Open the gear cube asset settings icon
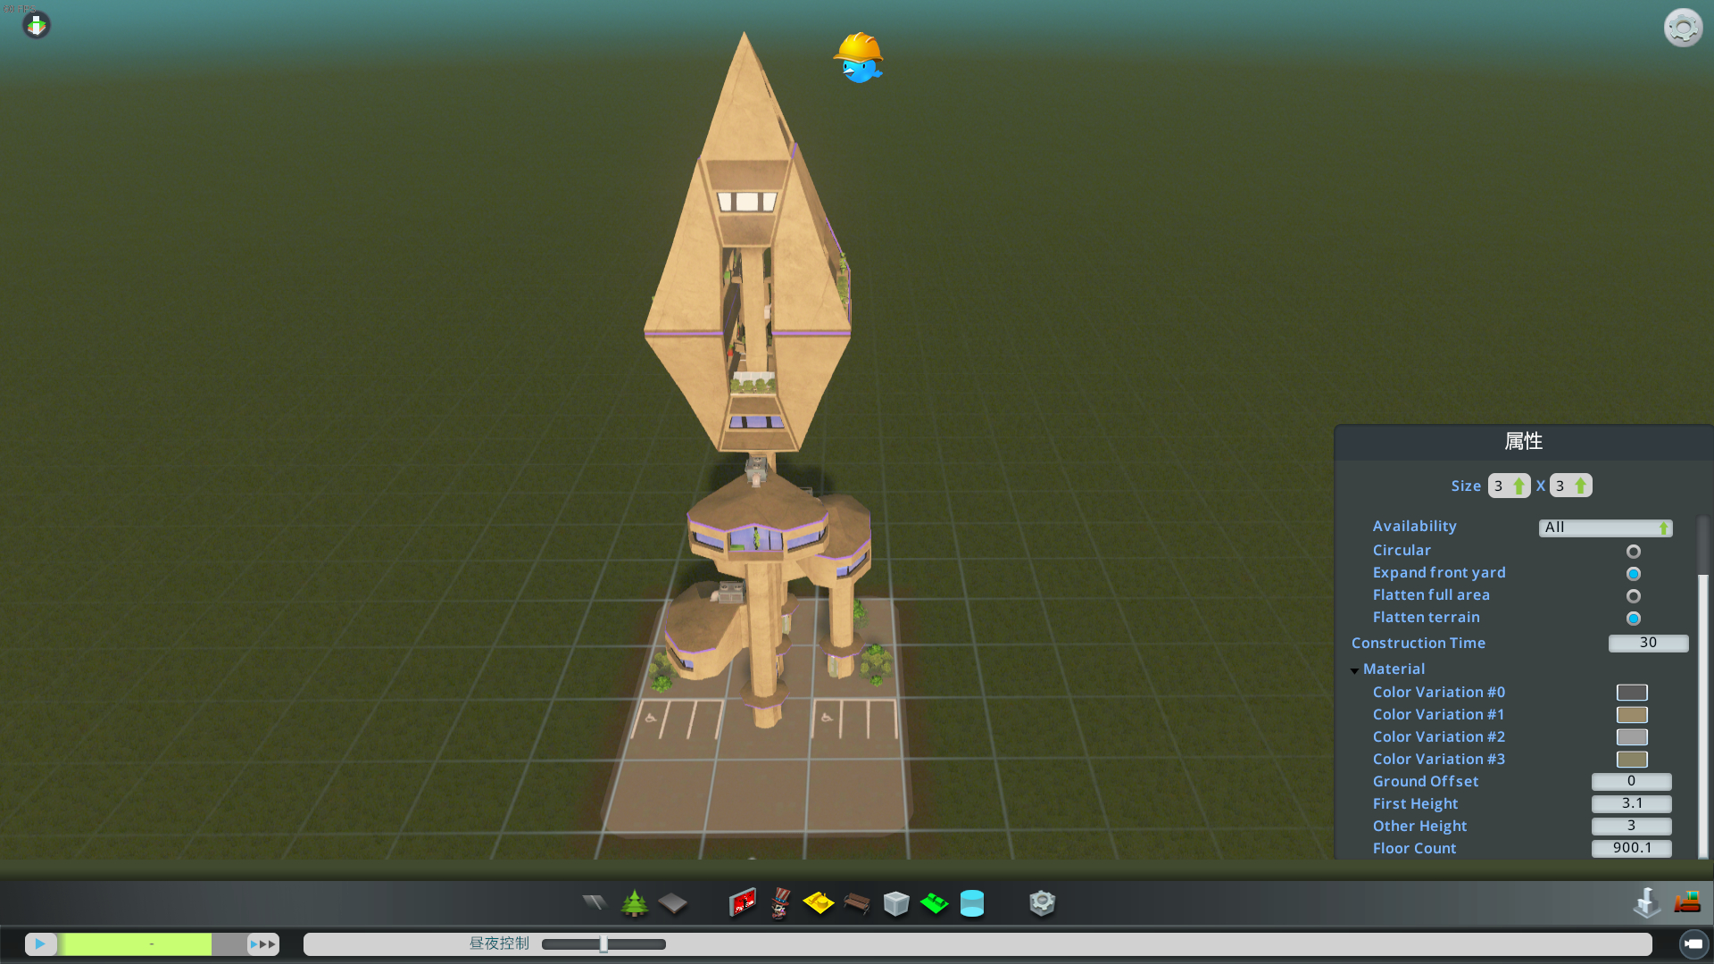This screenshot has height=964, width=1714. click(1043, 903)
